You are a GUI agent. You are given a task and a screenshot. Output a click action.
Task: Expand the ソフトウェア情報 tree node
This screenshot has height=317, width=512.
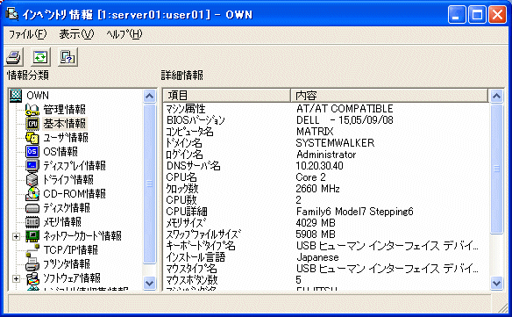tap(16, 278)
